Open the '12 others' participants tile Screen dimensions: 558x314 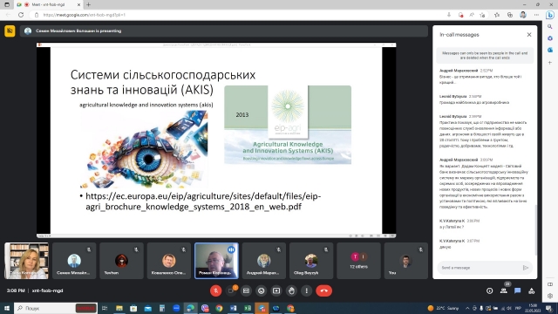pyautogui.click(x=358, y=261)
